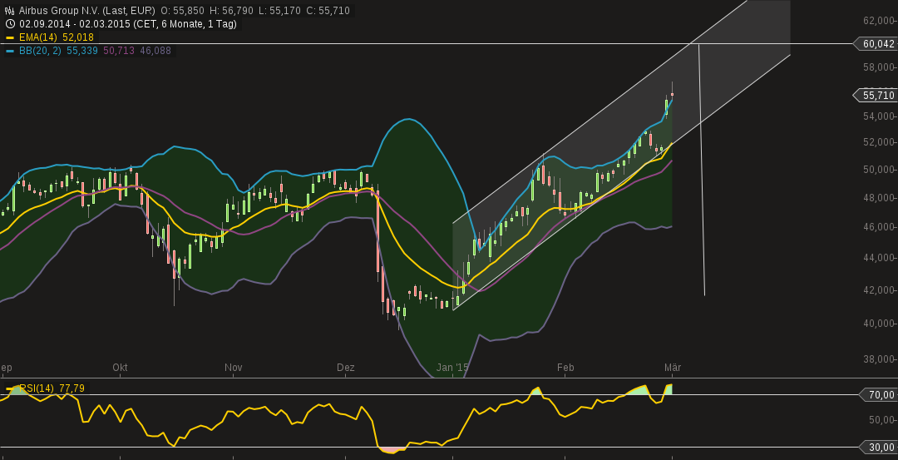Click the candlestick chart-type icon beside Airbus Group
Viewport: 898px width, 460px height.
coord(10,11)
